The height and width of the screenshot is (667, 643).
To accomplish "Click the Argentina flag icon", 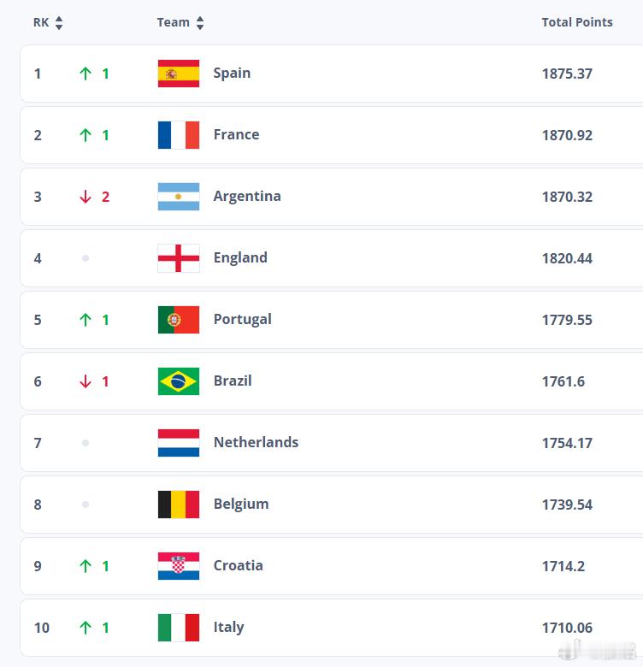I will 179,197.
